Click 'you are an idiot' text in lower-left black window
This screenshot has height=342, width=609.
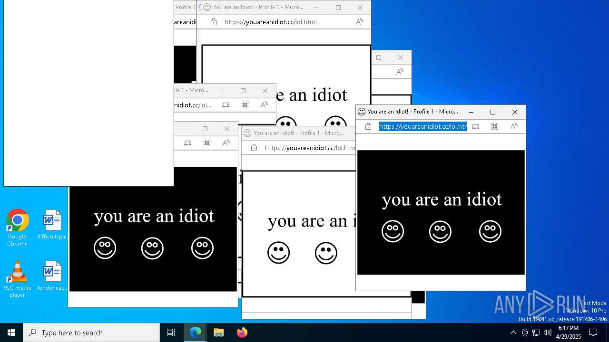click(x=154, y=216)
